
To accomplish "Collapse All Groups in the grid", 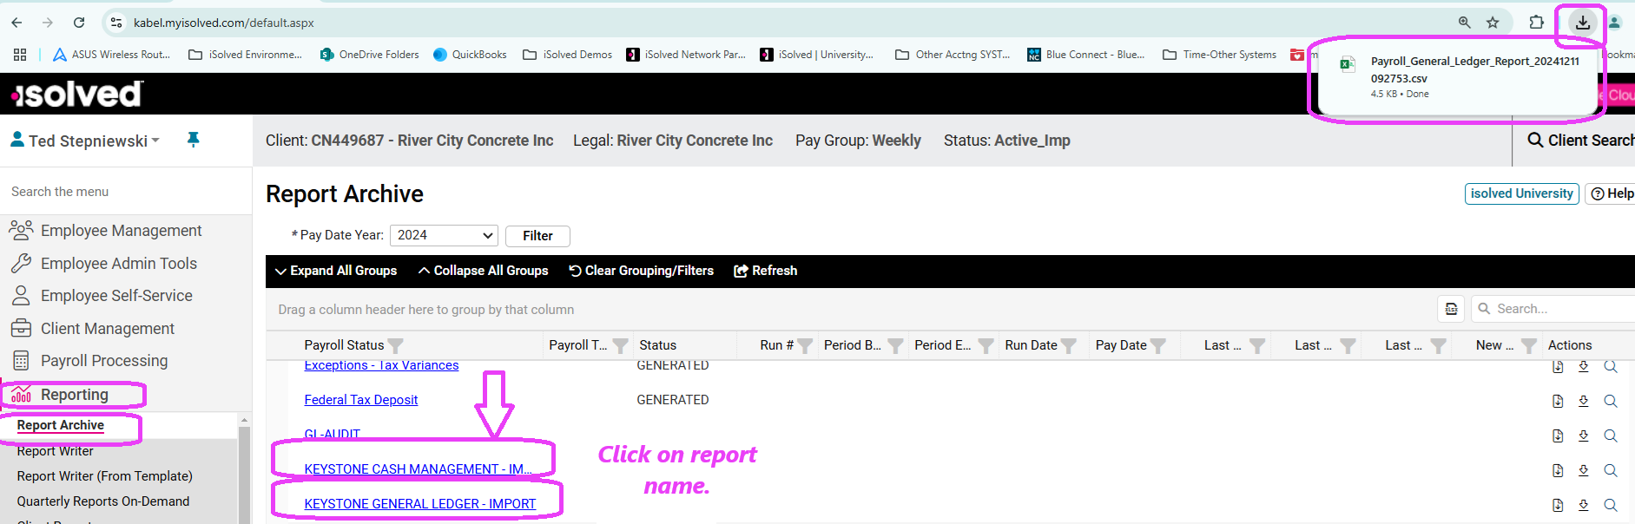I will click(x=484, y=271).
